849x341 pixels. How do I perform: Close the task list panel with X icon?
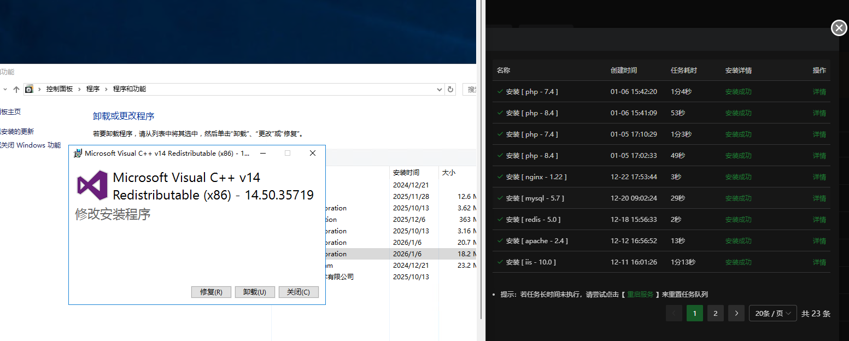pyautogui.click(x=839, y=28)
